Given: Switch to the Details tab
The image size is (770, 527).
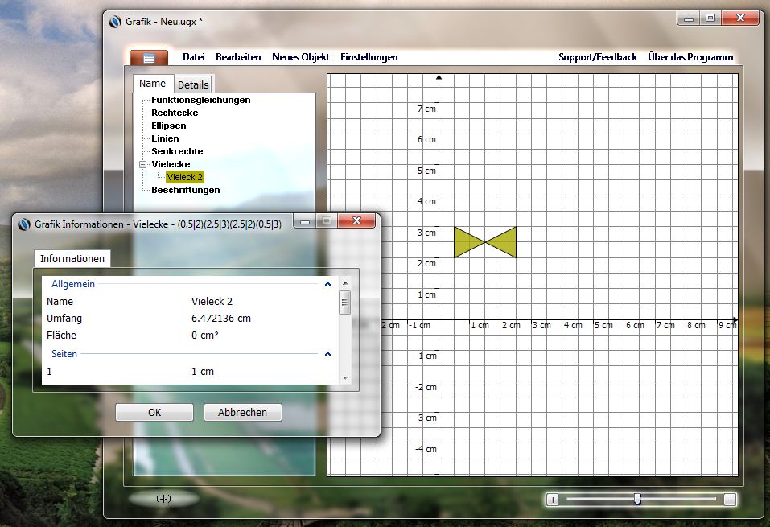Looking at the screenshot, I should pyautogui.click(x=193, y=84).
